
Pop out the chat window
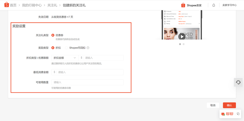coord(238,114)
